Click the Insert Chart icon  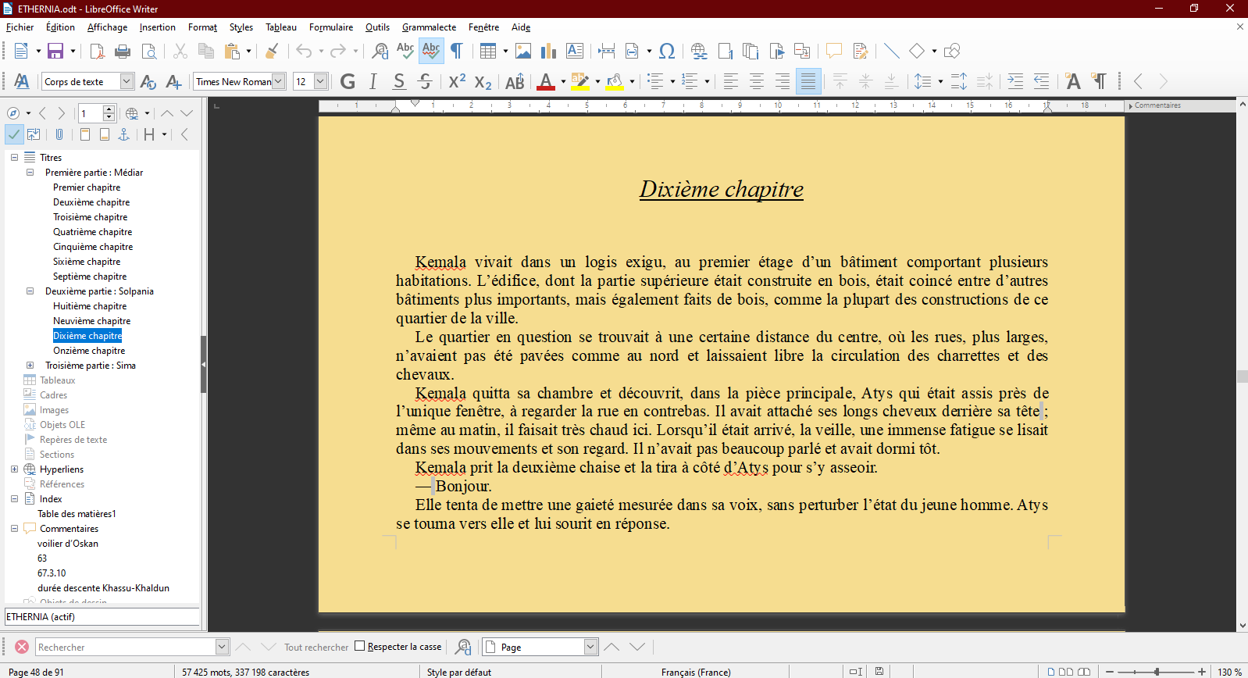click(x=549, y=52)
